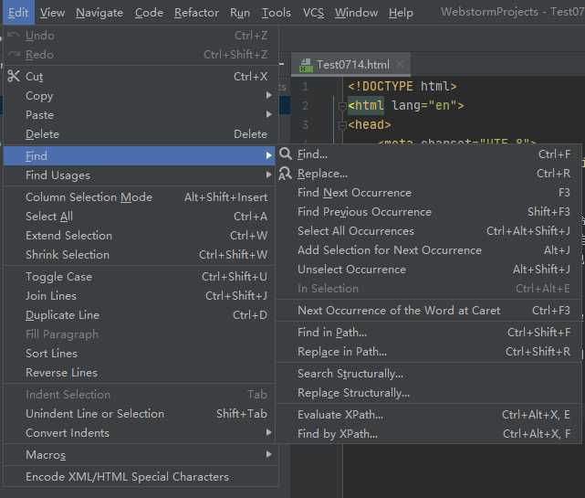Viewport: 585px width, 498px height.
Task: Open the Run menu
Action: coord(240,13)
